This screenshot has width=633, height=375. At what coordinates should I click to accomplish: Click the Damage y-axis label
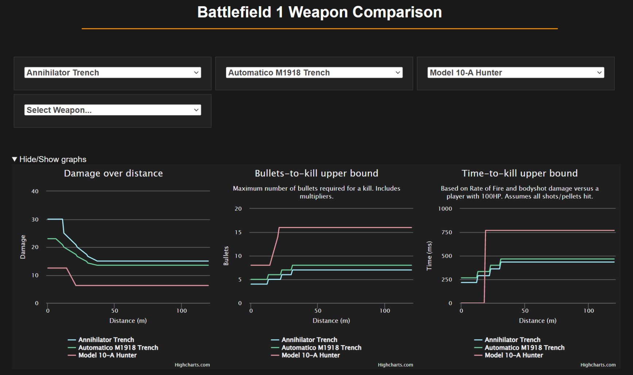click(23, 247)
